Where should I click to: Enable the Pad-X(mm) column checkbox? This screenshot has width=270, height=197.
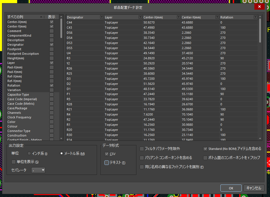tap(52, 67)
